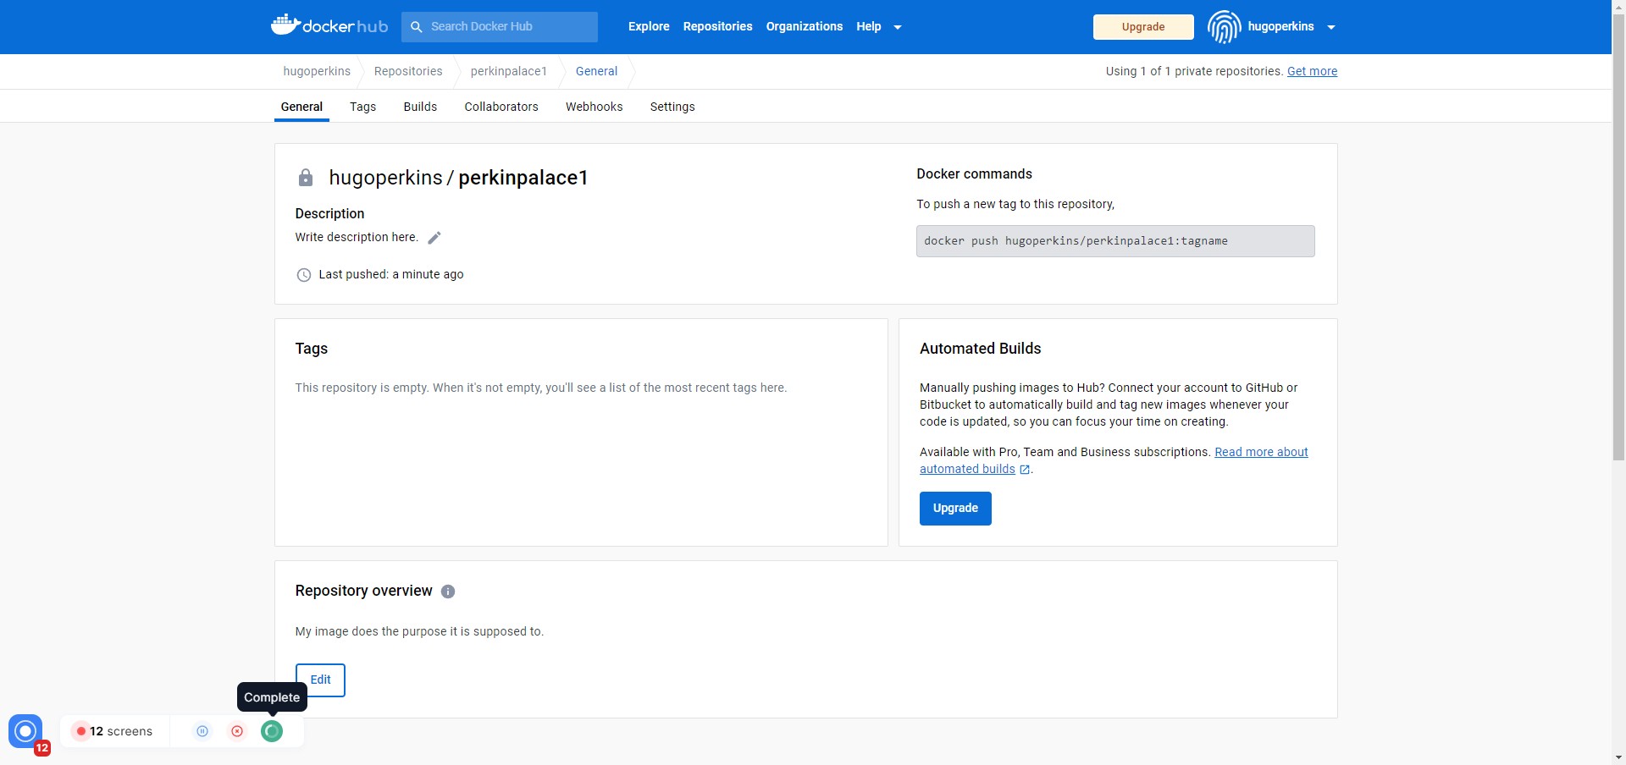Click the private lock icon beside repository name
1626x765 pixels.
coord(305,178)
